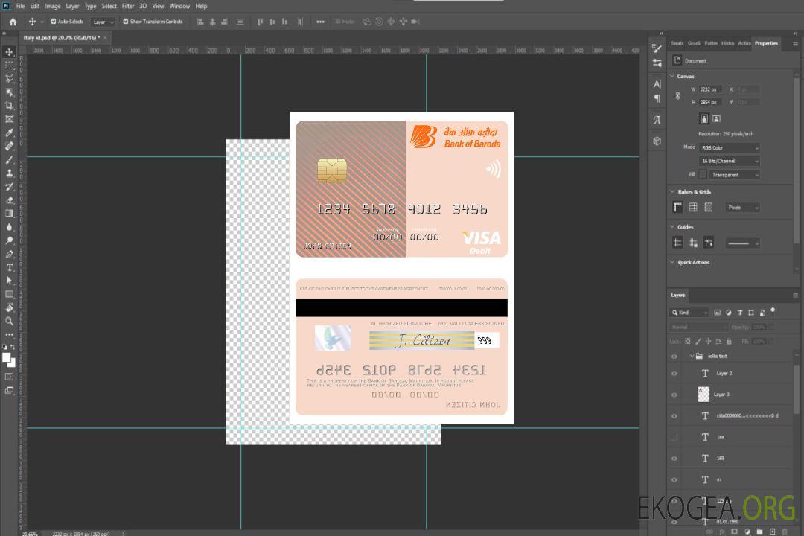Toggle the Auto-Select checkbox
This screenshot has height=536, width=804.
click(x=54, y=22)
